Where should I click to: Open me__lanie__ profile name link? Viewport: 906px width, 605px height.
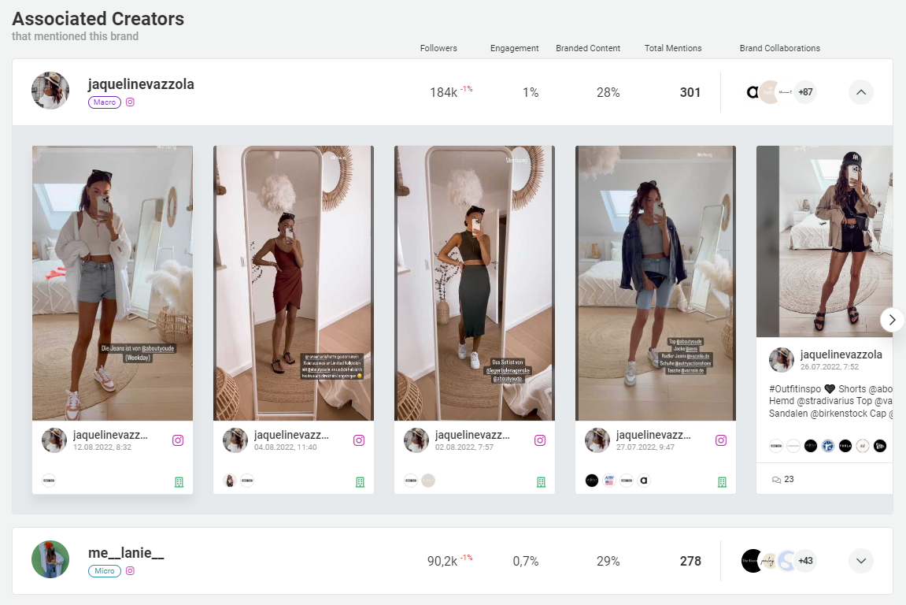coord(126,553)
